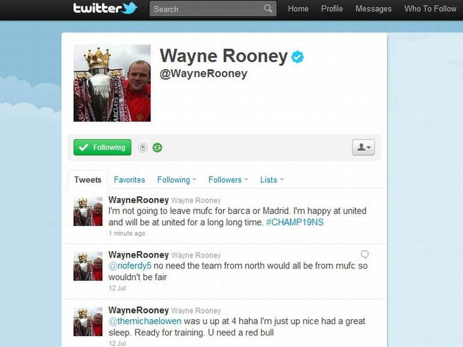Switch to the Favorites tab
This screenshot has width=463, height=347.
click(129, 180)
